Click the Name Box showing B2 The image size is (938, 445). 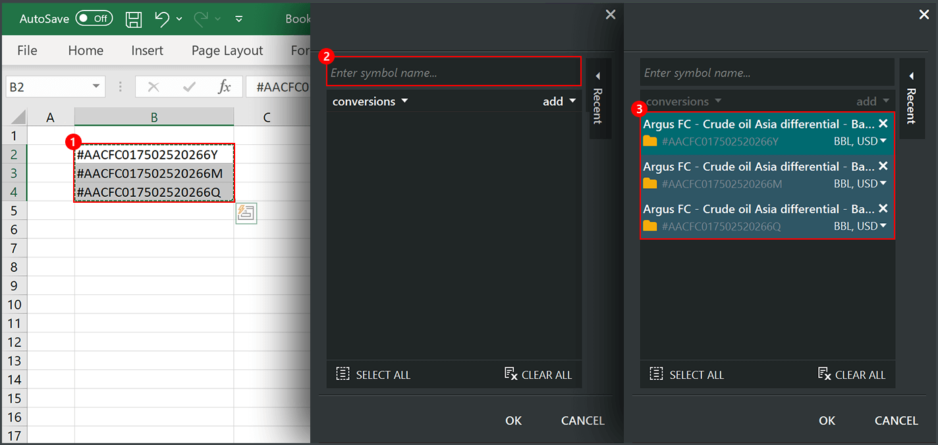click(x=47, y=87)
